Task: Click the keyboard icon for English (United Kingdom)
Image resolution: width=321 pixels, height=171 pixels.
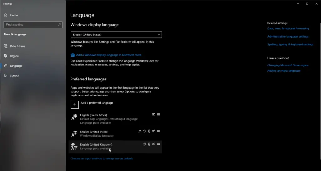Action: tap(158, 144)
